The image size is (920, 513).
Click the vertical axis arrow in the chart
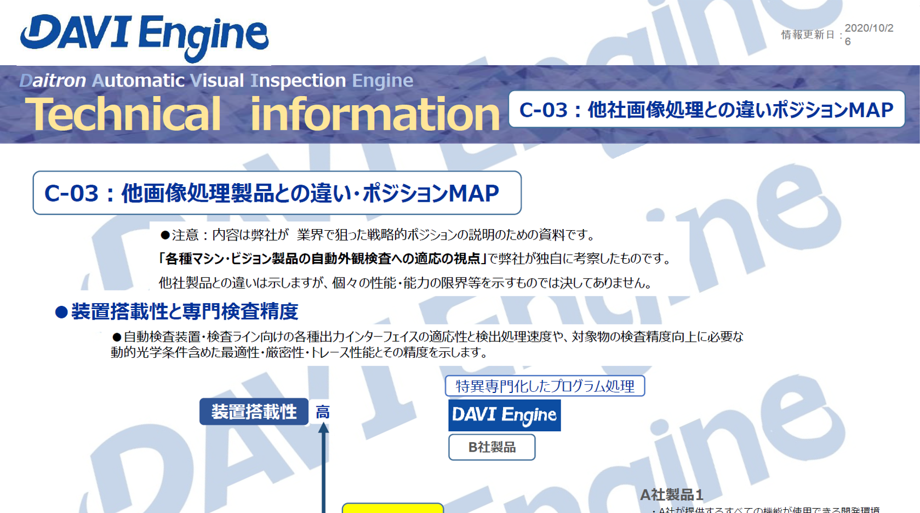pyautogui.click(x=324, y=468)
